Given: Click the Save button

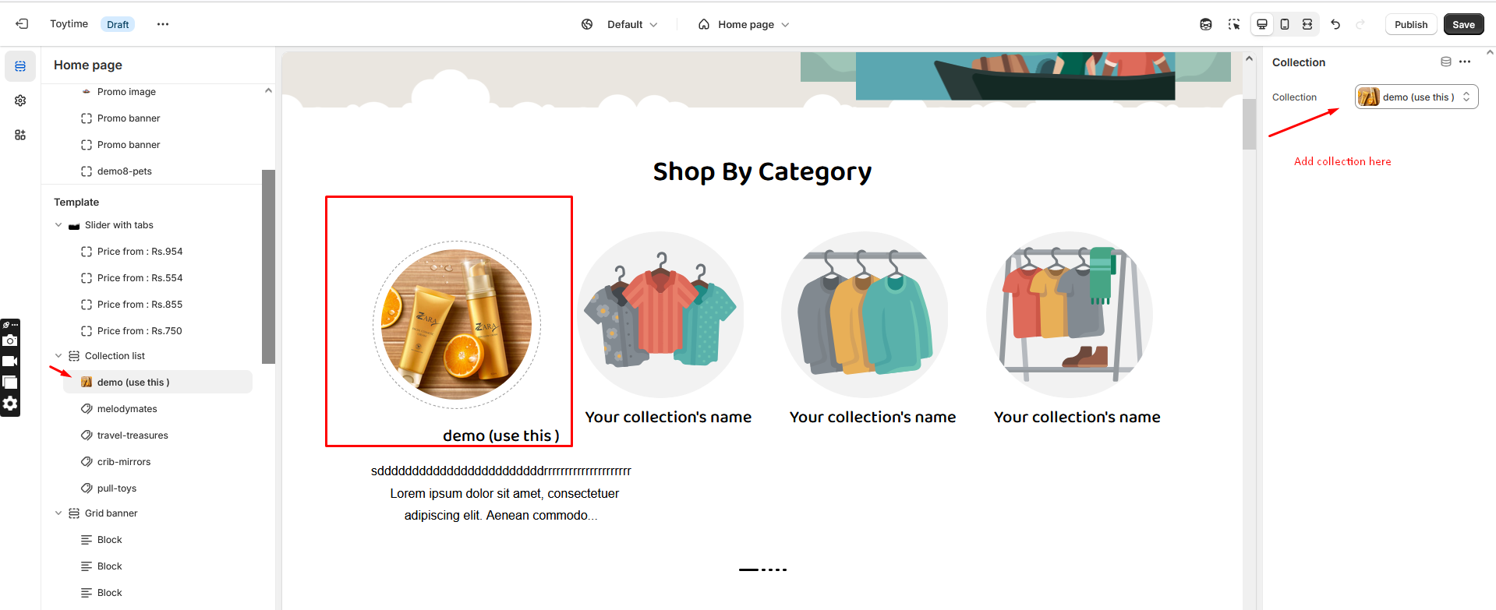Looking at the screenshot, I should click(x=1463, y=24).
